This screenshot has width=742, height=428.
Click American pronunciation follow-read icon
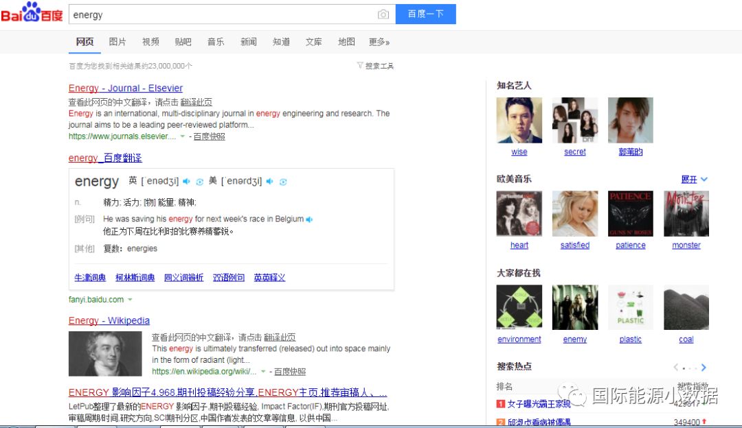[x=283, y=182]
